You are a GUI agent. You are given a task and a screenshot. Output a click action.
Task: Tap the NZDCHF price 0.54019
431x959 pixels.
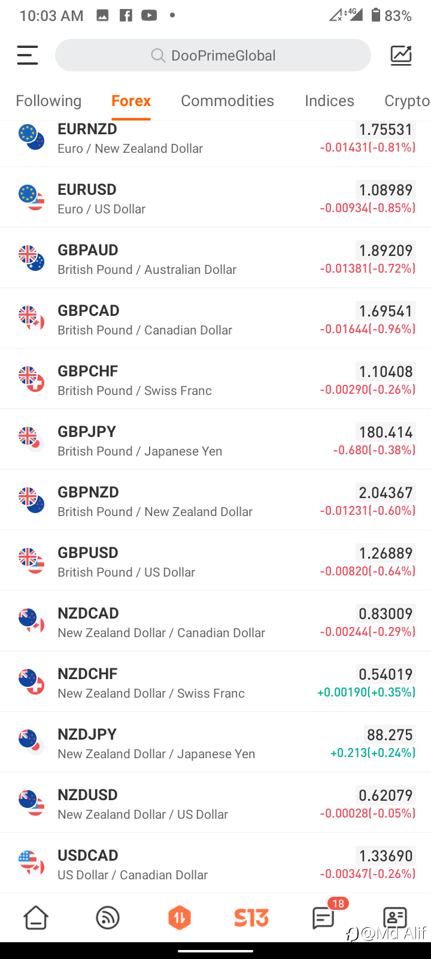point(386,674)
